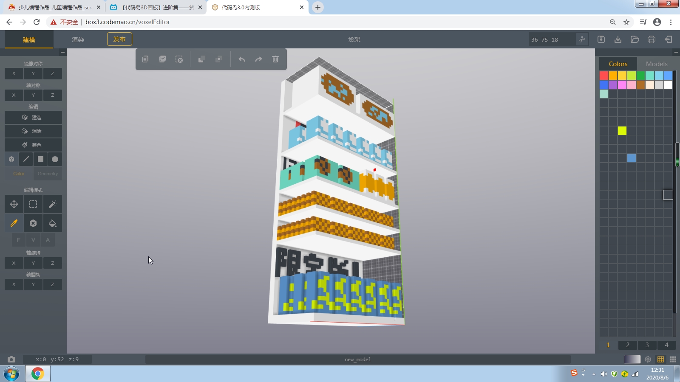The width and height of the screenshot is (680, 382).
Task: Collapse the right colors panel
Action: tap(676, 52)
